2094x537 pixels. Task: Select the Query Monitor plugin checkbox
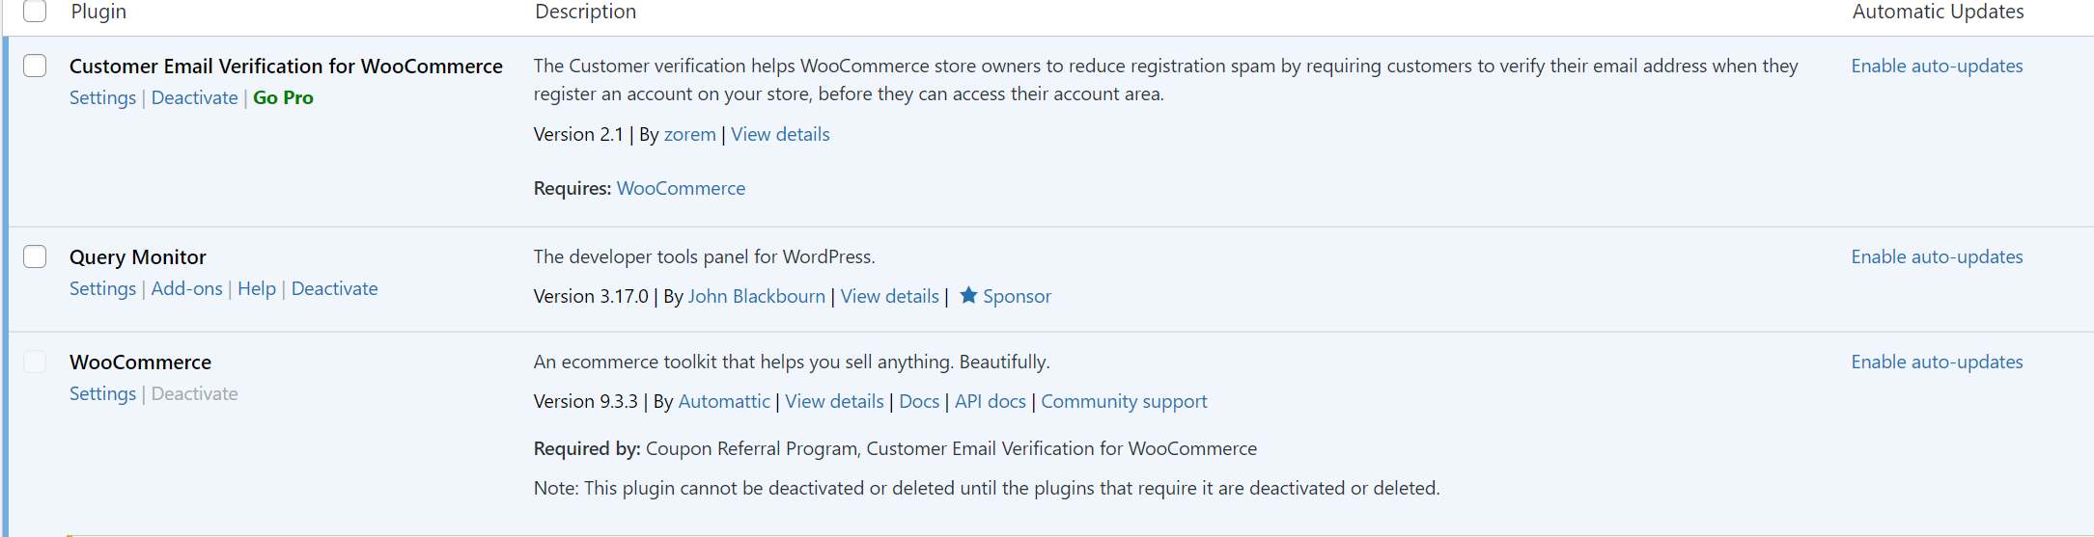click(x=35, y=256)
